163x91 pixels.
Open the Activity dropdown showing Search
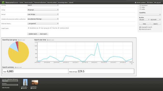coord(43,5)
